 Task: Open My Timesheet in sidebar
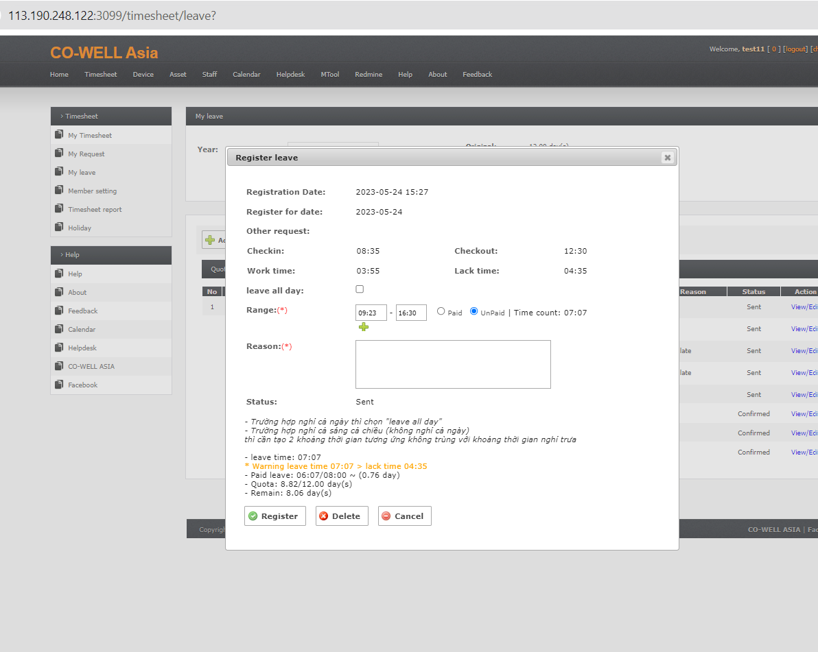90,136
